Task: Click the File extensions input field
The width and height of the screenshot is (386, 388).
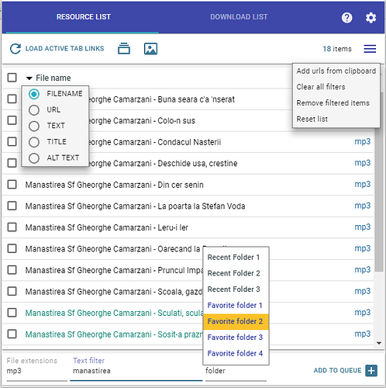Action: pyautogui.click(x=36, y=371)
